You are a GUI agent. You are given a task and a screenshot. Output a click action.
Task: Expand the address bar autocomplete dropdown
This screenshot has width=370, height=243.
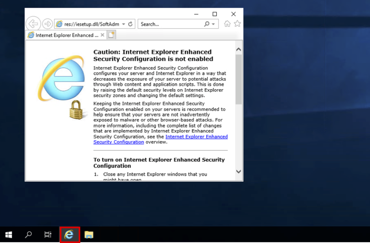tap(123, 24)
